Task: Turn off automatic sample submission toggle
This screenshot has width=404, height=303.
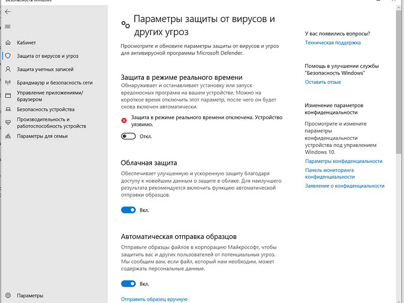Action: [128, 284]
